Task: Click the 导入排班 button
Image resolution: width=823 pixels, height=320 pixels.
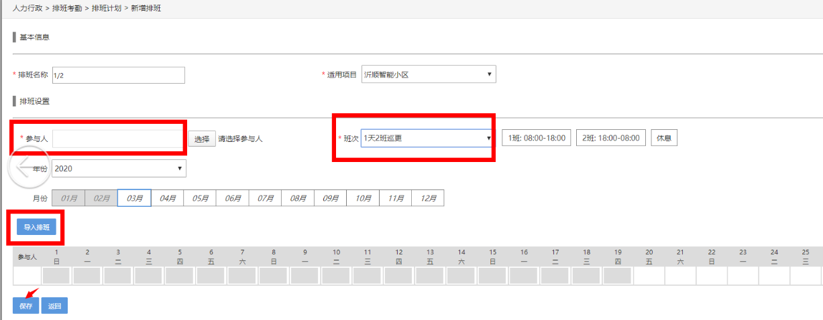Action: [x=37, y=228]
